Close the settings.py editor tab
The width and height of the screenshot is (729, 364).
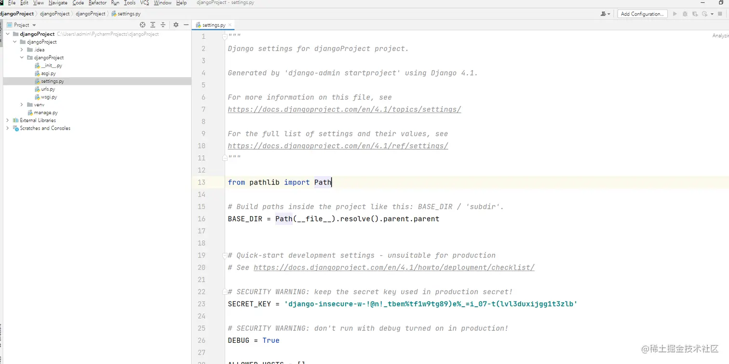(x=230, y=25)
